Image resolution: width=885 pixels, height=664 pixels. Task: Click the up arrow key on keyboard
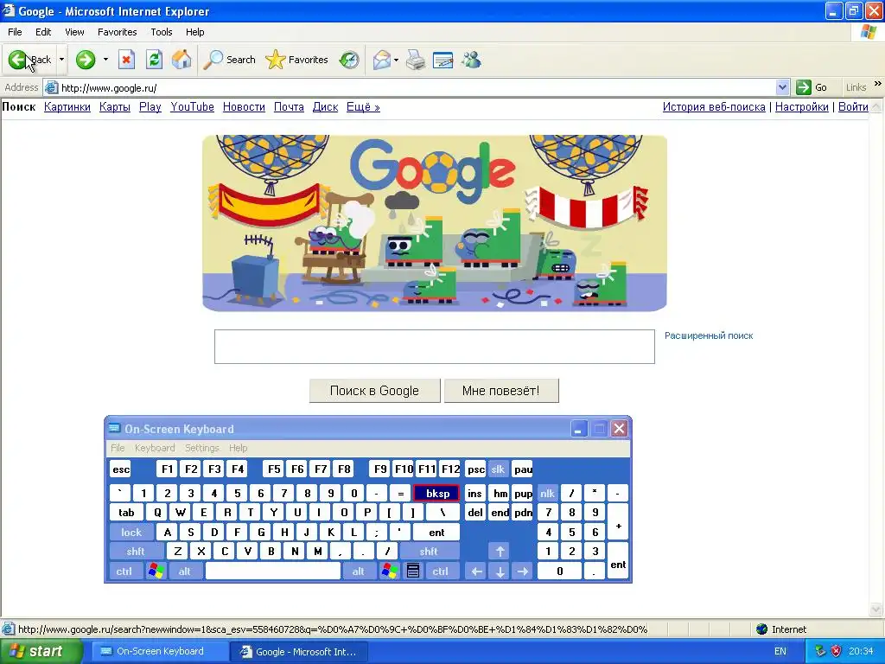click(x=500, y=551)
